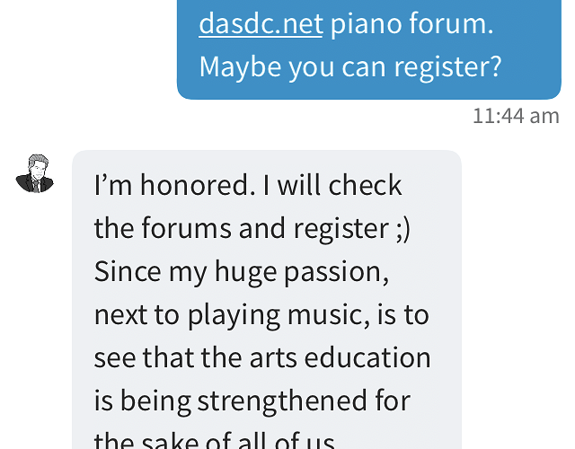This screenshot has width=575, height=449.
Task: Click the line "is being strengthened for"
Action: click(252, 401)
